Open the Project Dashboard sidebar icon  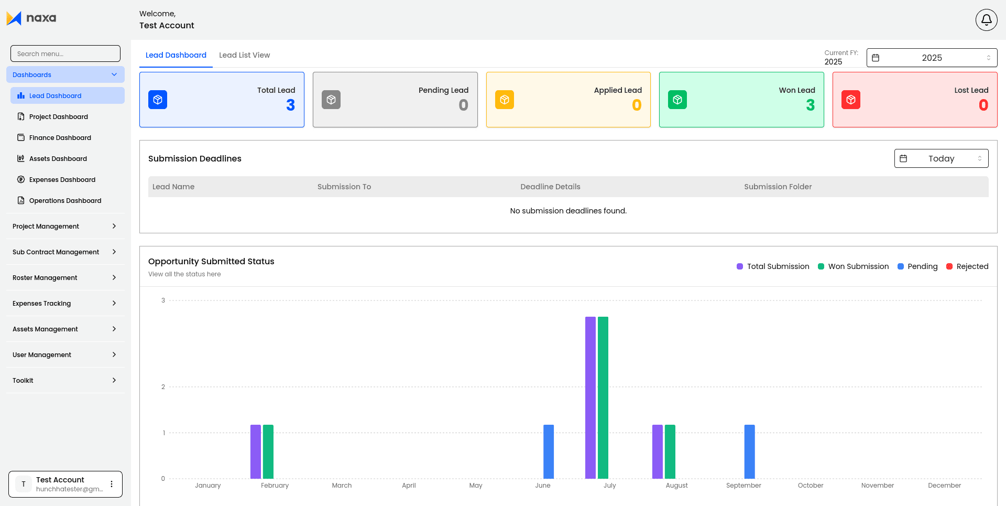pyautogui.click(x=21, y=116)
